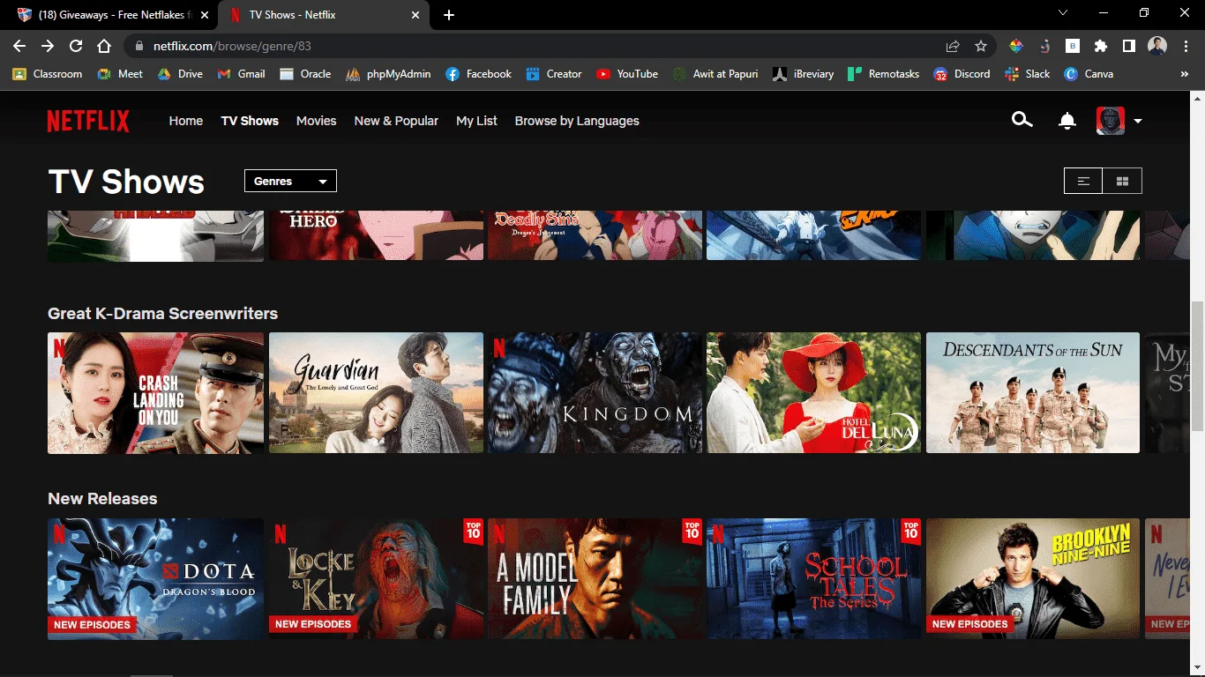The height and width of the screenshot is (677, 1205).
Task: Open the YouTube bookmark
Action: [627, 74]
